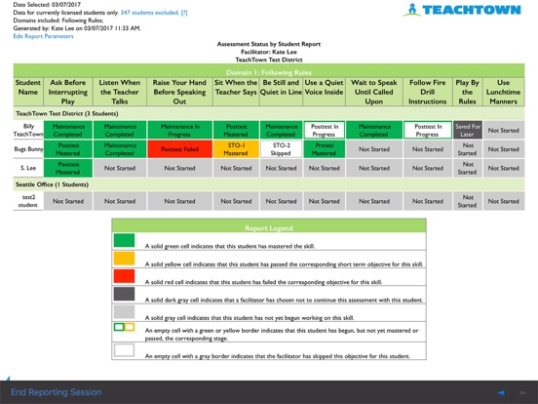The width and height of the screenshot is (538, 404).
Task: Click Bugs Bunny's Maintenance Completed Listen cell
Action: [x=120, y=149]
